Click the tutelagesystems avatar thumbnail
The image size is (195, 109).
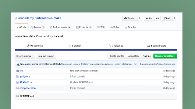[18, 64]
